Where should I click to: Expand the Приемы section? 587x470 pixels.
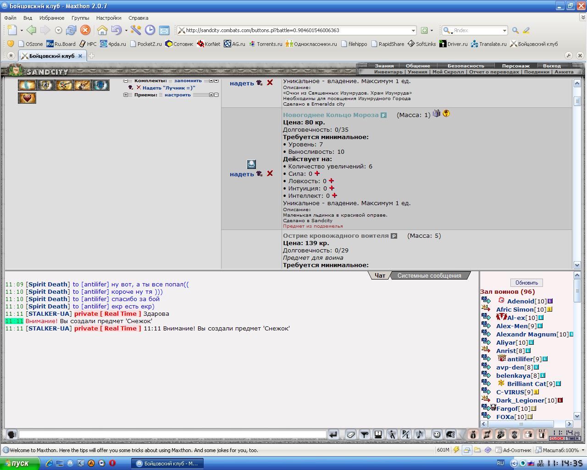126,95
